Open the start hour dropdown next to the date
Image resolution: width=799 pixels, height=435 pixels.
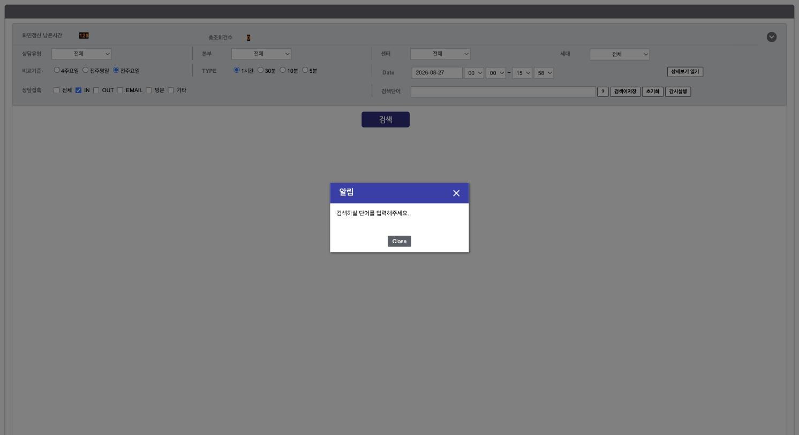474,73
